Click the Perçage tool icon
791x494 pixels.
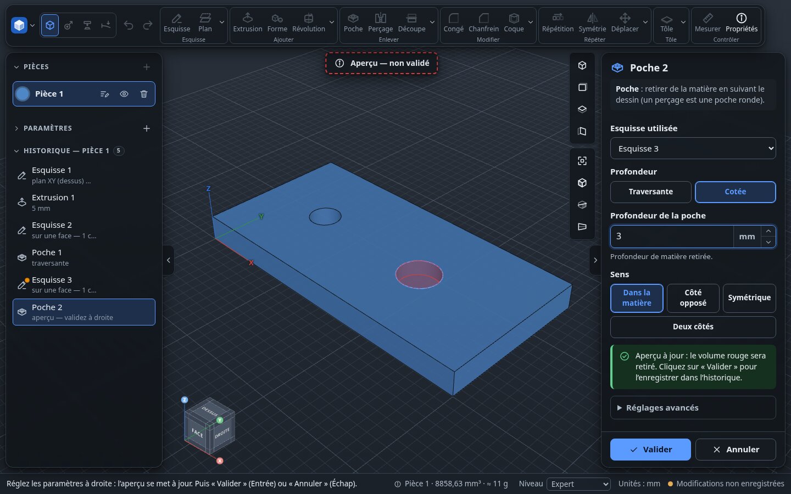(380, 18)
